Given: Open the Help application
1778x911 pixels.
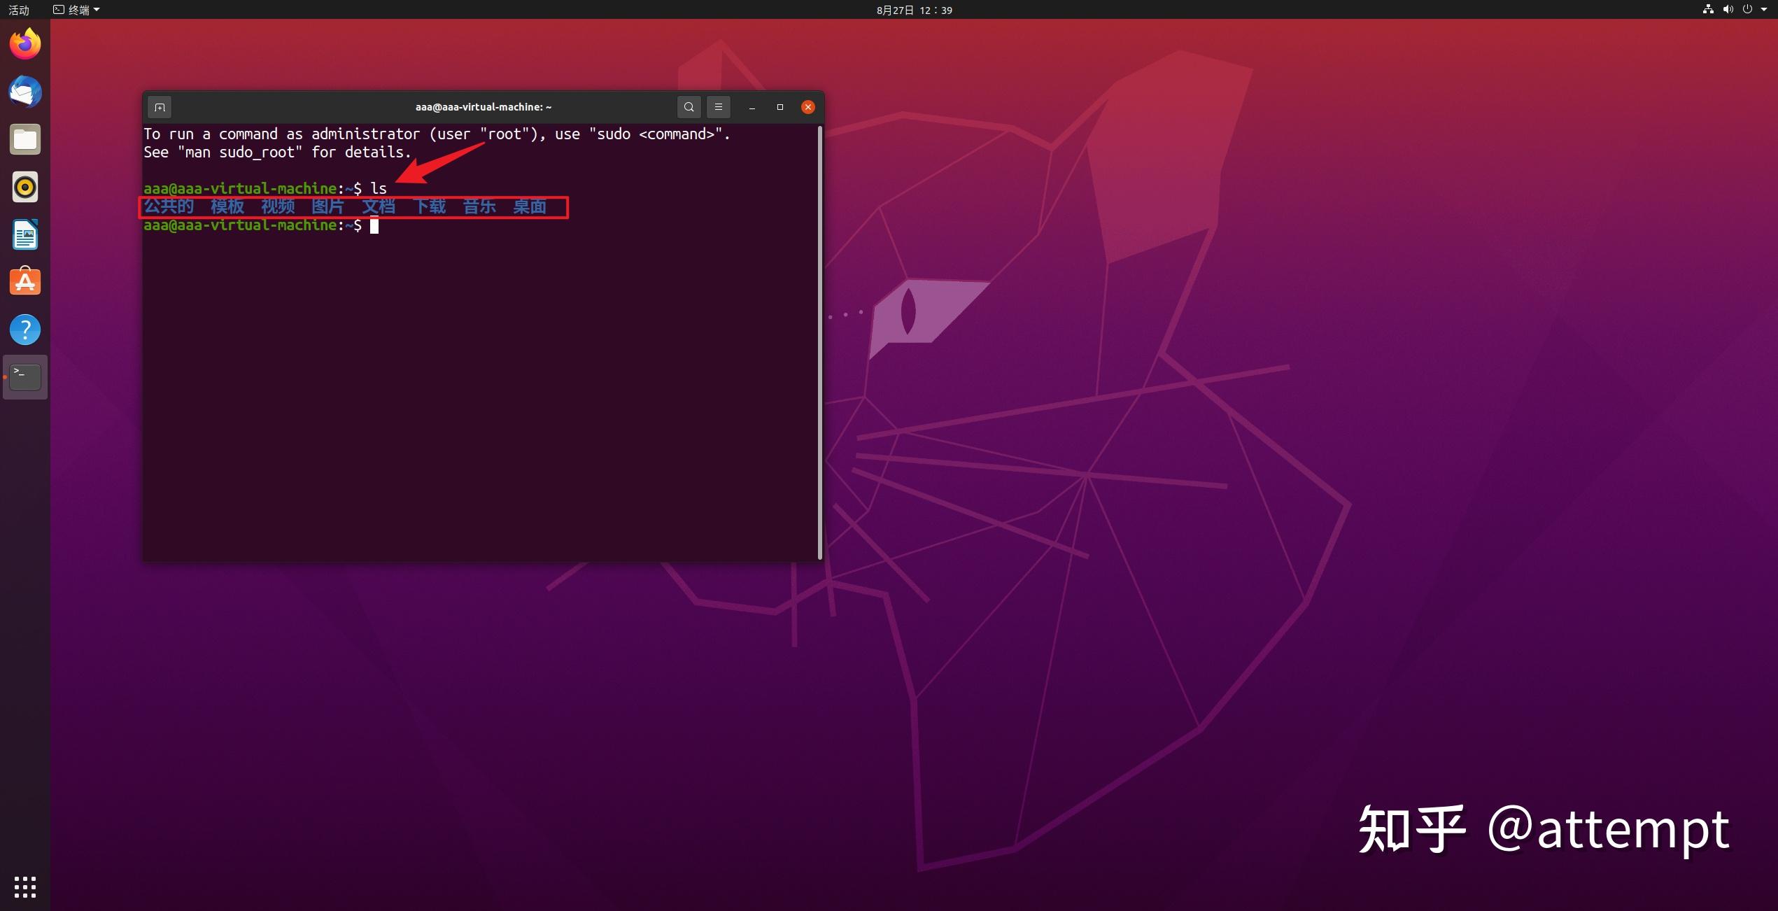Looking at the screenshot, I should 25,330.
